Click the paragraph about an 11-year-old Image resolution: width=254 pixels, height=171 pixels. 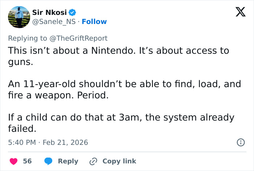click(x=124, y=90)
